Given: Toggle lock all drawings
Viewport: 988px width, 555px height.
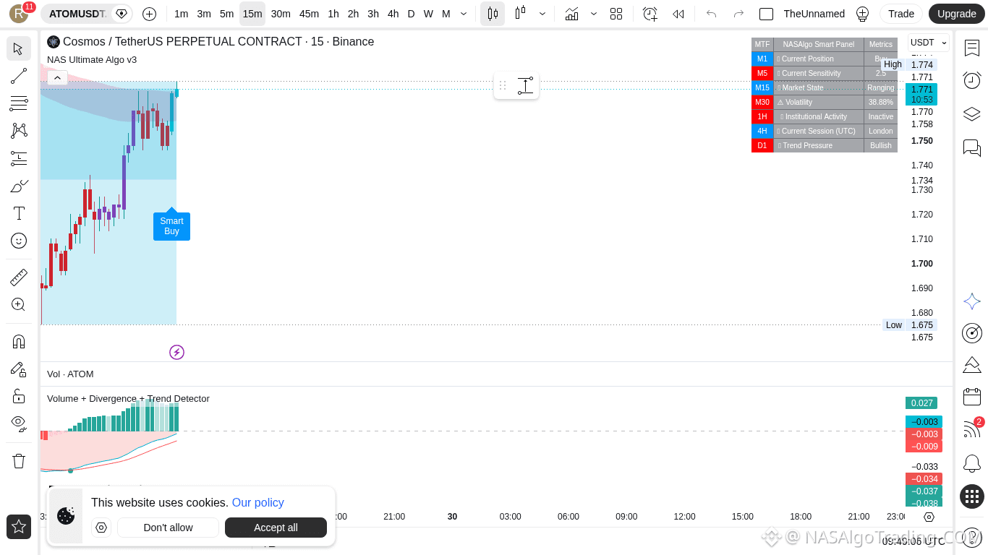Looking at the screenshot, I should tap(19, 396).
